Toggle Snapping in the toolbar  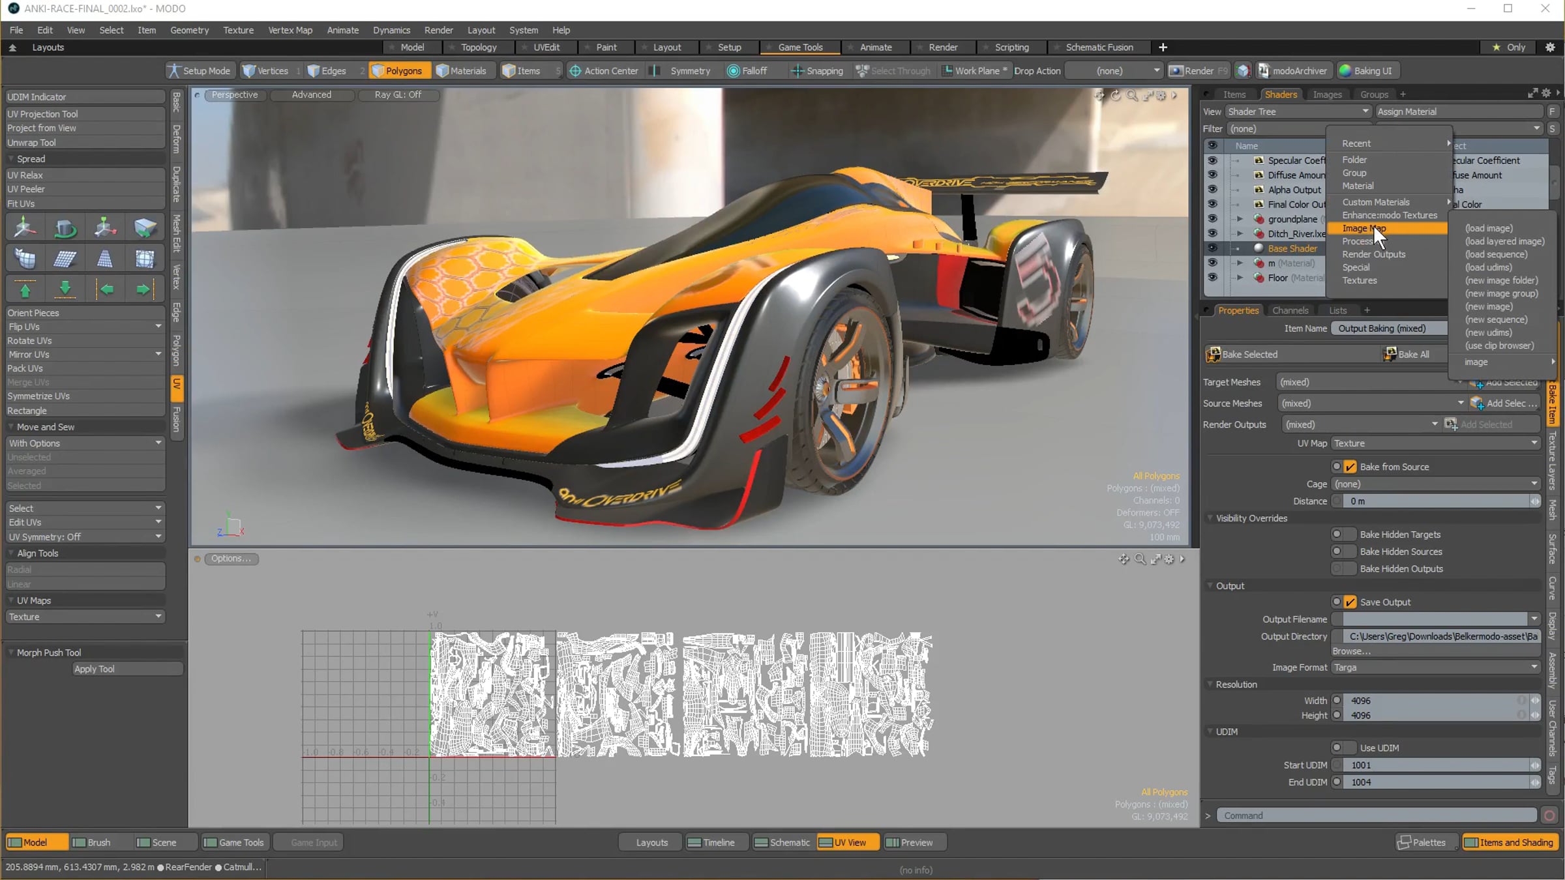(817, 71)
